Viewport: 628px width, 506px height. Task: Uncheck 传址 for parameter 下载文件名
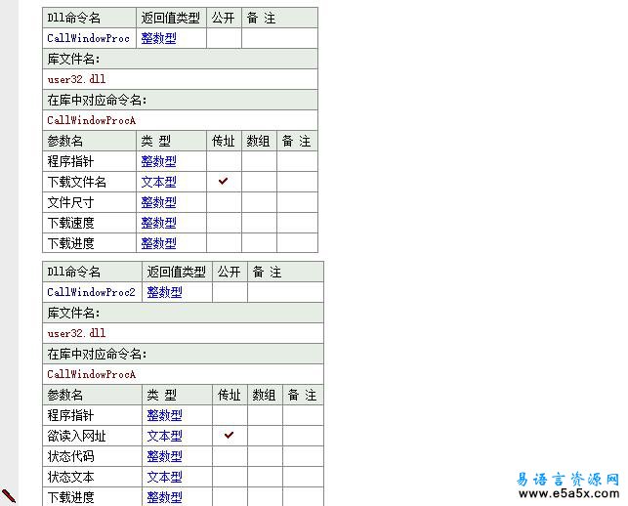tap(224, 181)
